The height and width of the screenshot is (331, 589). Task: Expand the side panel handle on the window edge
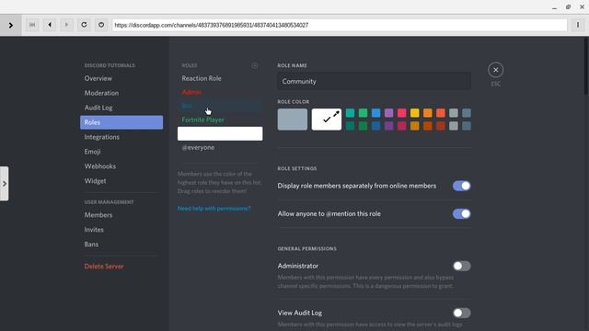[x=4, y=184]
